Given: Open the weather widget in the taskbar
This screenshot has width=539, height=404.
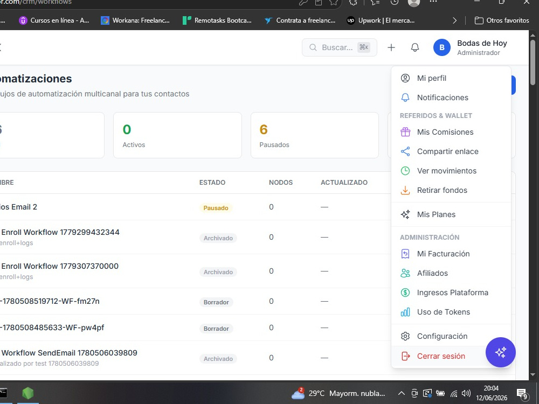Looking at the screenshot, I should [338, 393].
